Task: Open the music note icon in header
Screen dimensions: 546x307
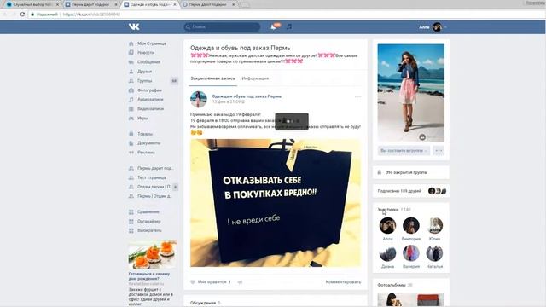Action: click(289, 26)
